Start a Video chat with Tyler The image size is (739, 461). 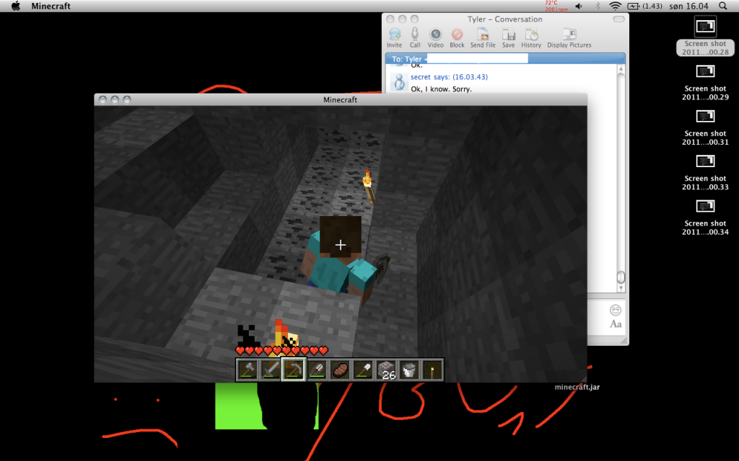[436, 37]
